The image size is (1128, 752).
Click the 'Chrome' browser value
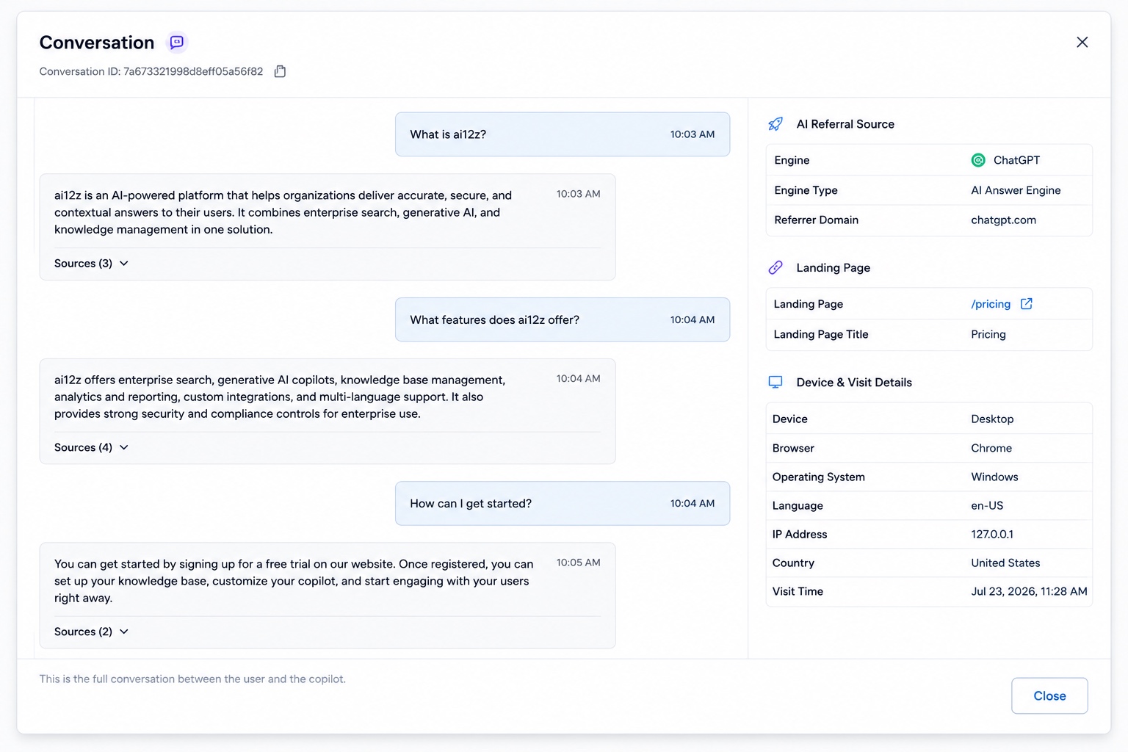[x=991, y=449]
